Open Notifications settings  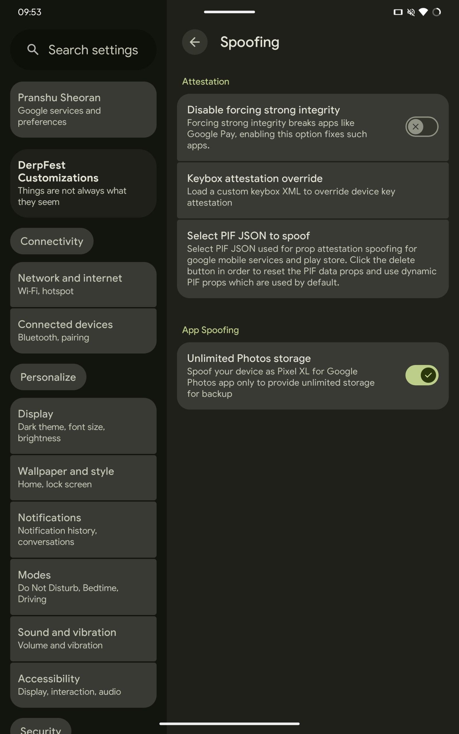coord(83,529)
